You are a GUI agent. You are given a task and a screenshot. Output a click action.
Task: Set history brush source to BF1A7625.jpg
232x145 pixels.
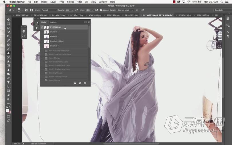tap(42, 28)
